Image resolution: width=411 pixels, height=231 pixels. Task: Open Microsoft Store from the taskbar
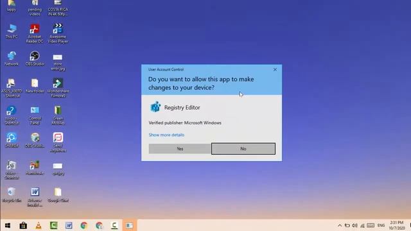[23, 225]
